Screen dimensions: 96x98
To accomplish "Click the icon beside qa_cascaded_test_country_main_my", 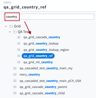I will click(x=15, y=68).
